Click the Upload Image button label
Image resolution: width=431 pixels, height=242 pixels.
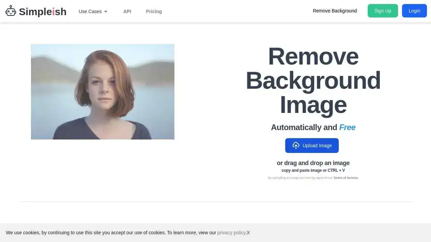317,146
